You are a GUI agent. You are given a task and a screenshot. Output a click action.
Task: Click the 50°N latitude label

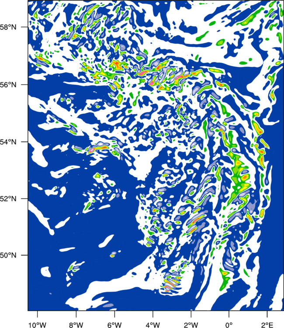(8, 255)
